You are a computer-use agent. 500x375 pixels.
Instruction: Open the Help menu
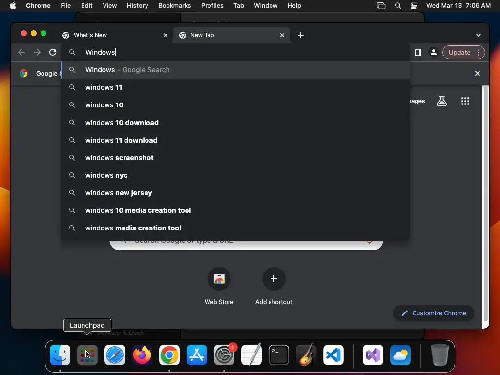pyautogui.click(x=294, y=6)
